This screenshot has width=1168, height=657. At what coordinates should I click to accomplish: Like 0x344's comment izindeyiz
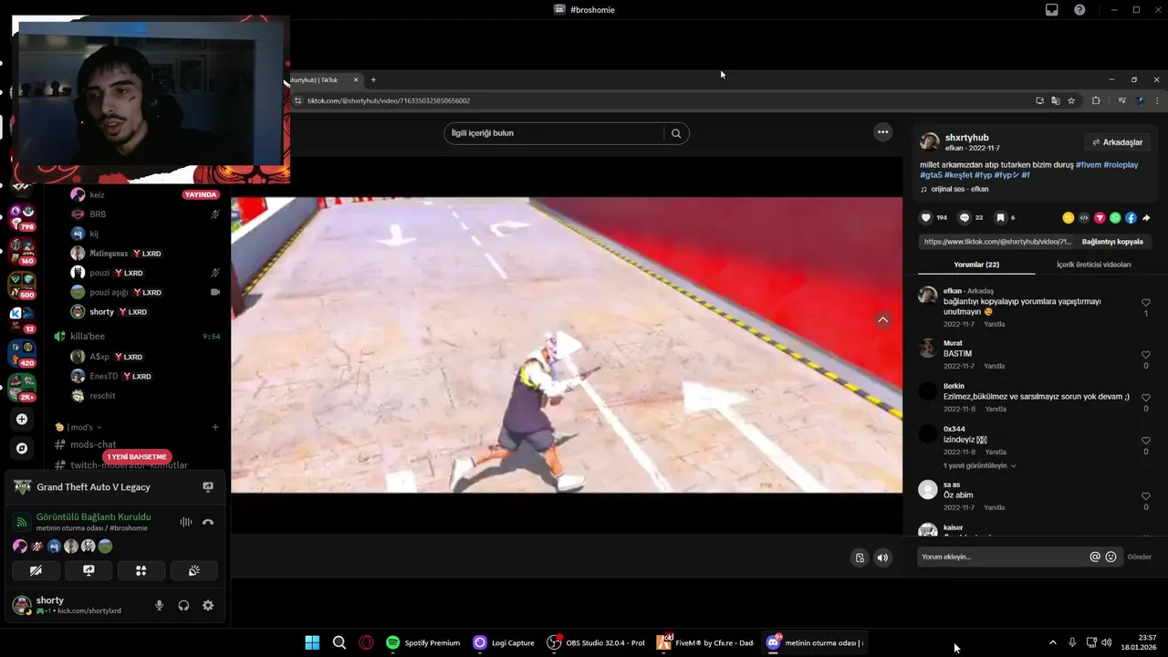pos(1146,441)
